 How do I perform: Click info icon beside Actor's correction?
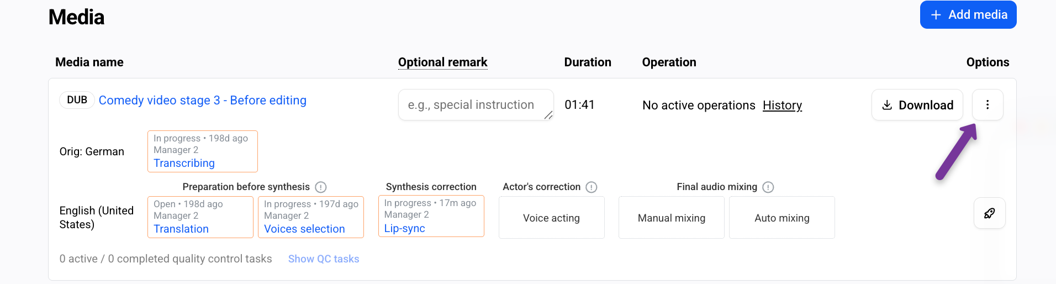[592, 187]
